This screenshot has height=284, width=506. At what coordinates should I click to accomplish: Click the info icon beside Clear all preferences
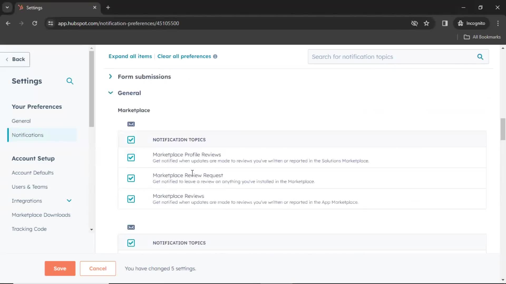point(215,57)
